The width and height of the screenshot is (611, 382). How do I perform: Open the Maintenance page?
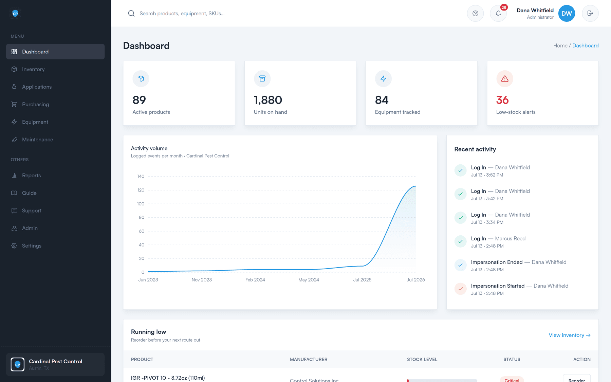[x=55, y=140]
